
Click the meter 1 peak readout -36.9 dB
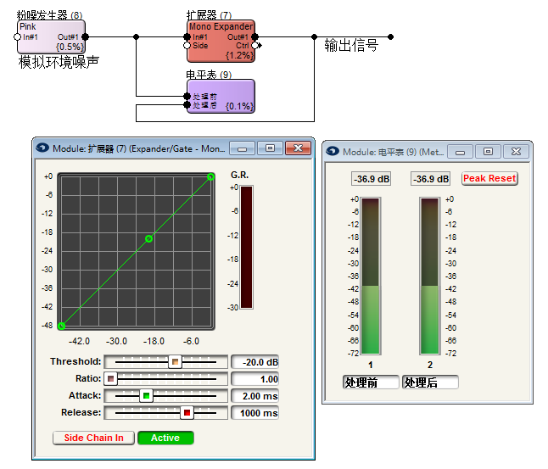click(x=372, y=179)
